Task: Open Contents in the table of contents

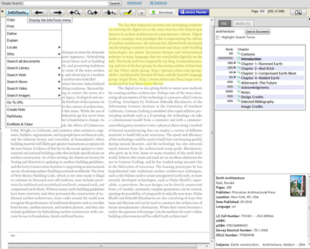Action: coord(248,54)
